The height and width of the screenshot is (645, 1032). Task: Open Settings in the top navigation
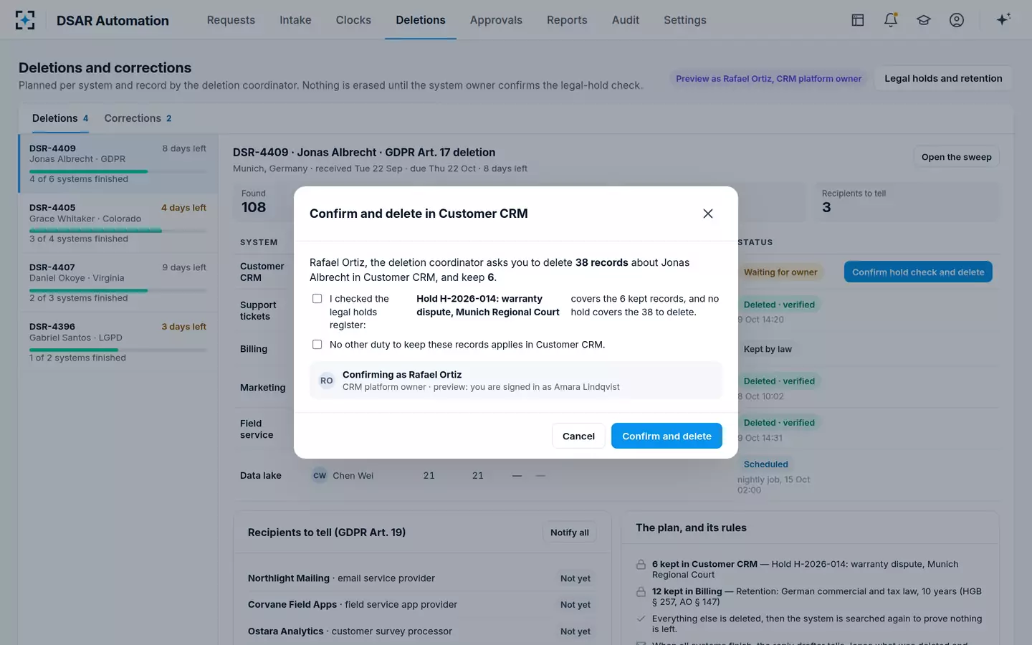click(685, 20)
